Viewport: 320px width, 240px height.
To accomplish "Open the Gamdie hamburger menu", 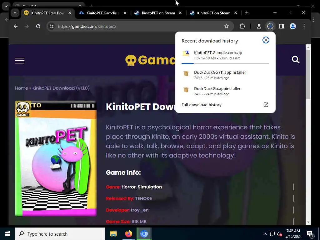I will 20,61.
